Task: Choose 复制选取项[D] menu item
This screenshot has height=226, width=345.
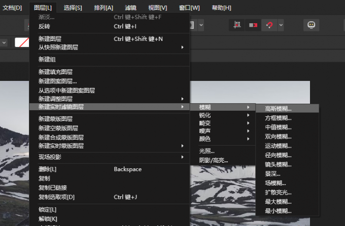Action: 110,197
